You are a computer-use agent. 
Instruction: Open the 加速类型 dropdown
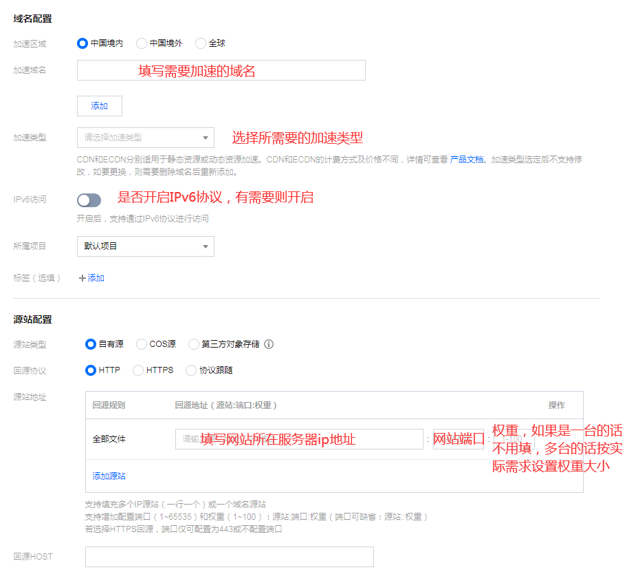pos(145,138)
